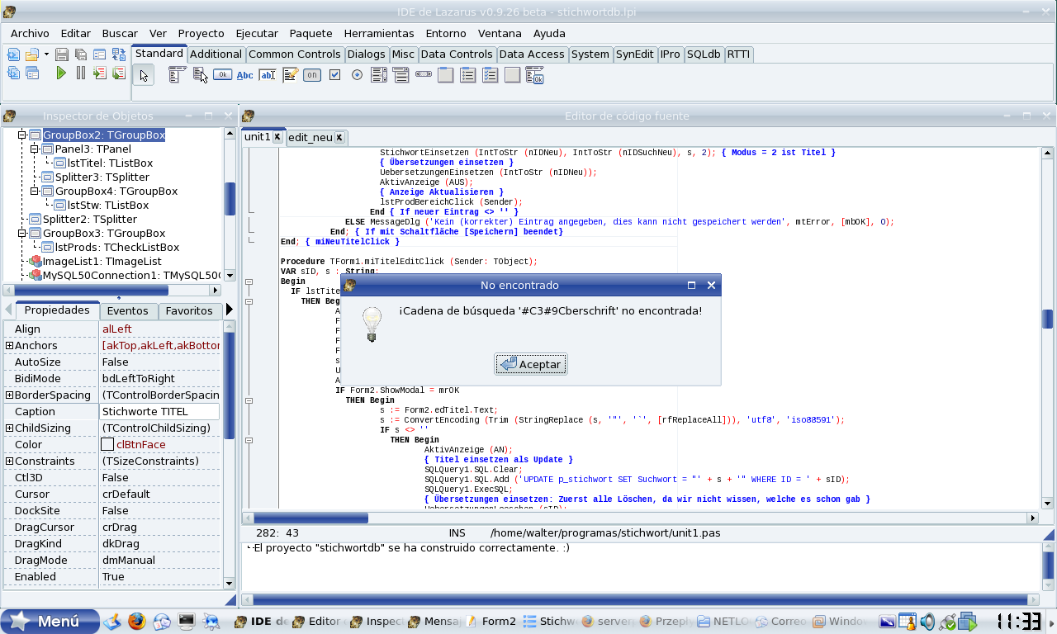Open the Menú start button
Viewport: 1057px width, 634px height.
[50, 622]
